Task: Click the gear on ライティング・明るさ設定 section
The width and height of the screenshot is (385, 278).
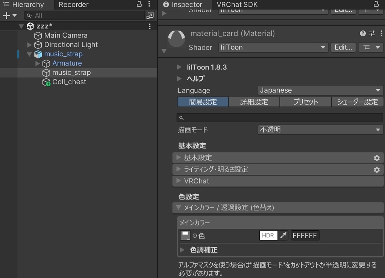Action: (x=376, y=170)
